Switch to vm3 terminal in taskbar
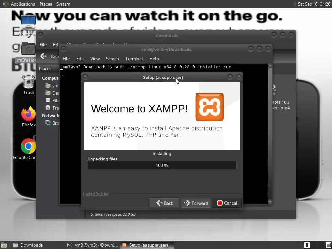Viewport: 332px width, 249px height. [93, 245]
